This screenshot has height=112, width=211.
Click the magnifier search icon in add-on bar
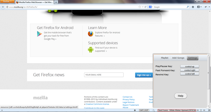coord(153,110)
